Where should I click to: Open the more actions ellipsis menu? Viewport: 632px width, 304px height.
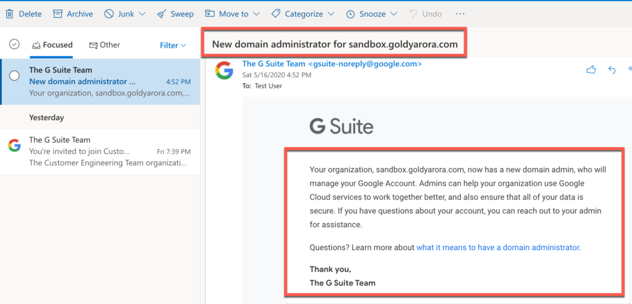coord(460,13)
